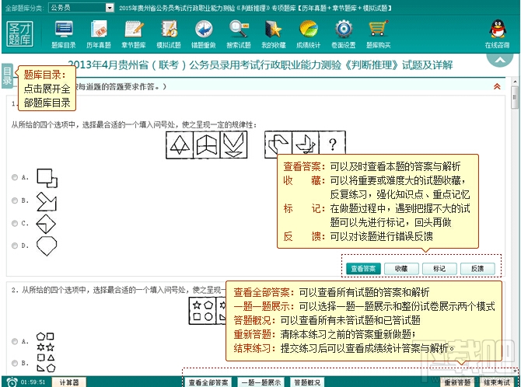Viewport: 521px width, 387px height.
Task: Open the 全部题库分类 公务员 dropdown
Action: click(82, 7)
